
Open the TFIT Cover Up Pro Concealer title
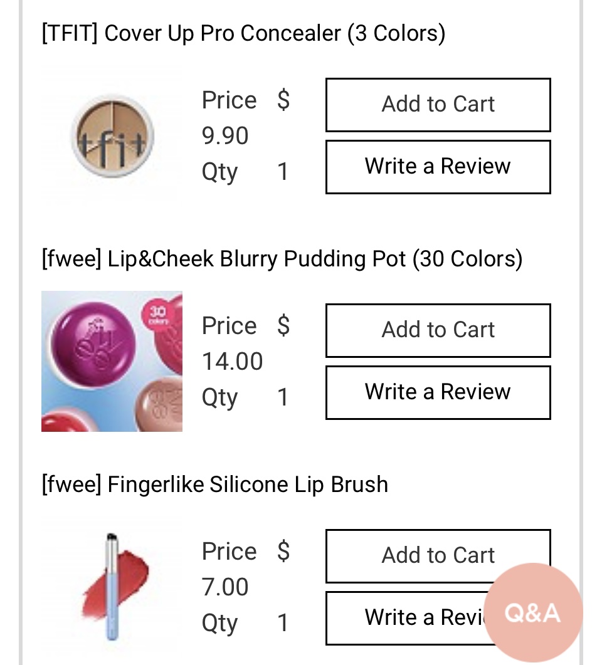(x=243, y=33)
